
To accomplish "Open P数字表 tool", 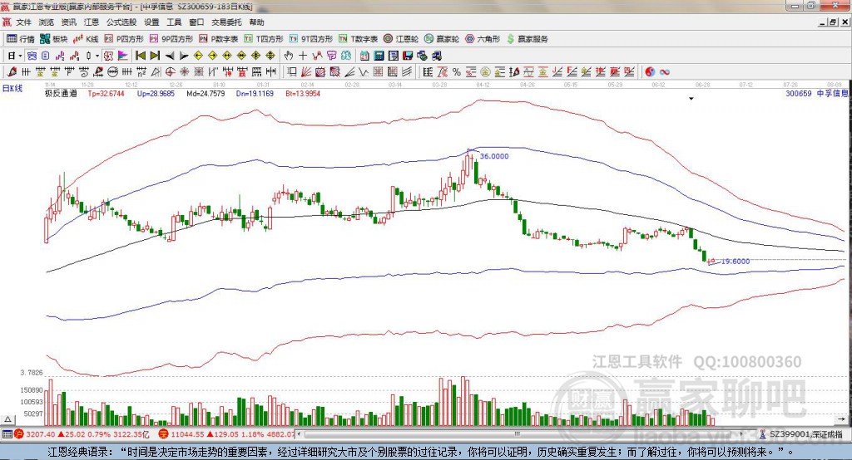I will (x=219, y=39).
